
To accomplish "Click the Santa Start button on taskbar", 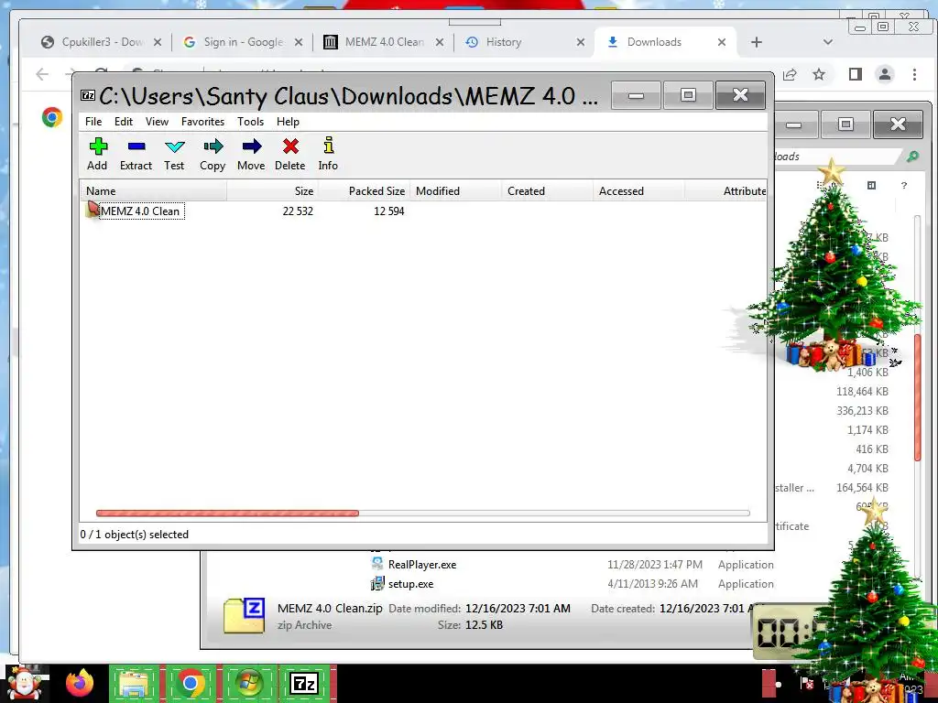I will pos(24,683).
